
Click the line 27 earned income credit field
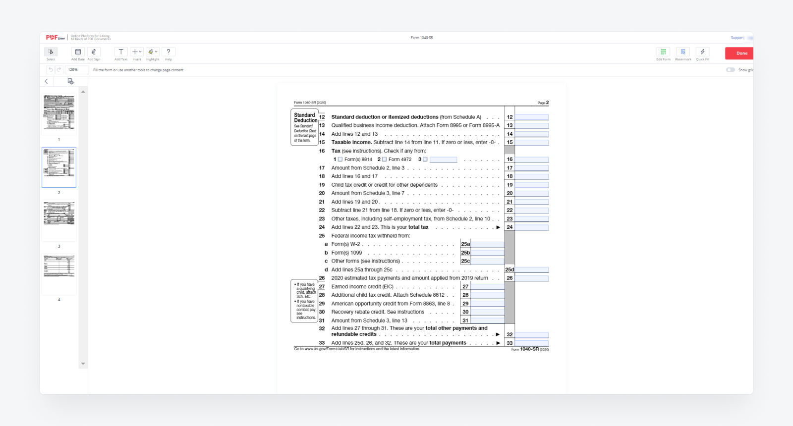point(487,287)
